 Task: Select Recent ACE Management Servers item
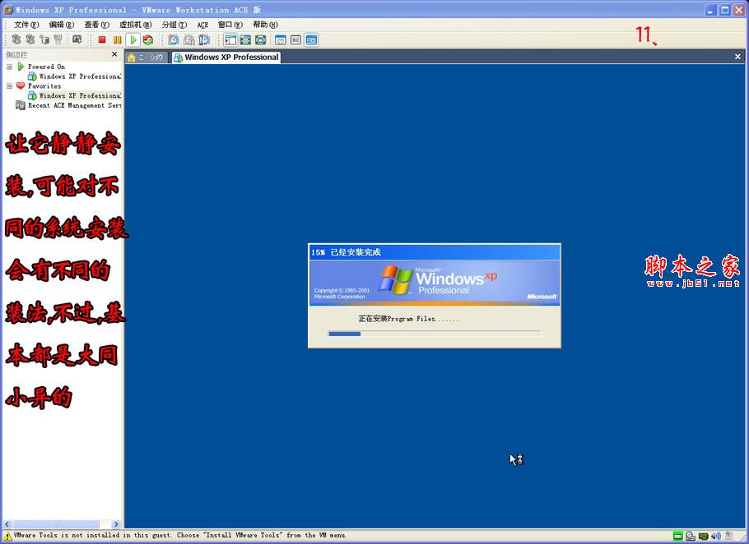pos(75,105)
